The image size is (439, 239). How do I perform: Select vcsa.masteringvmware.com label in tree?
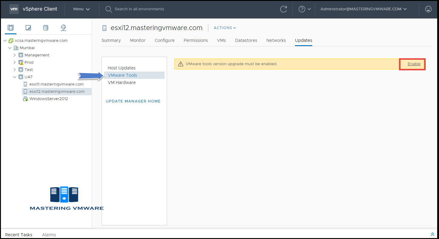(x=41, y=40)
